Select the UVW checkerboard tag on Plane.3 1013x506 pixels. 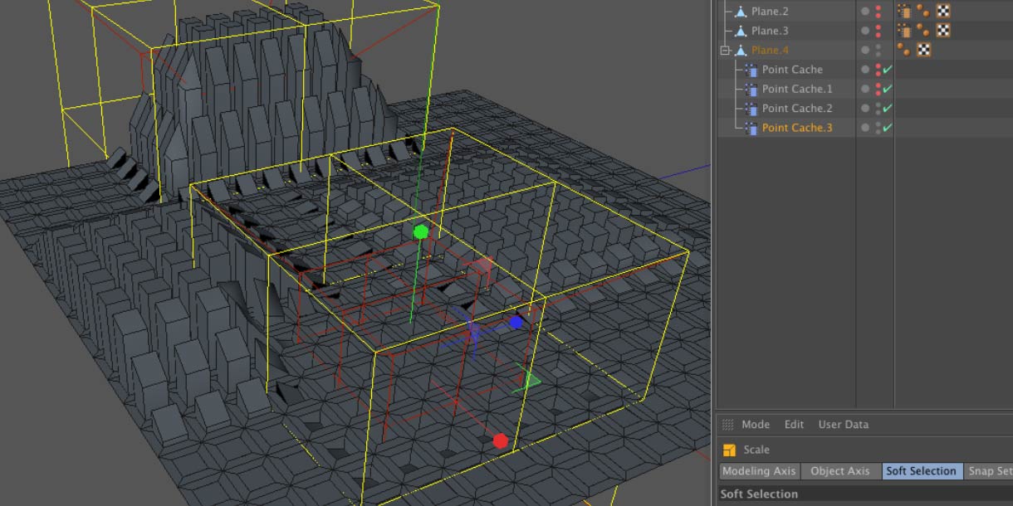pyautogui.click(x=942, y=31)
